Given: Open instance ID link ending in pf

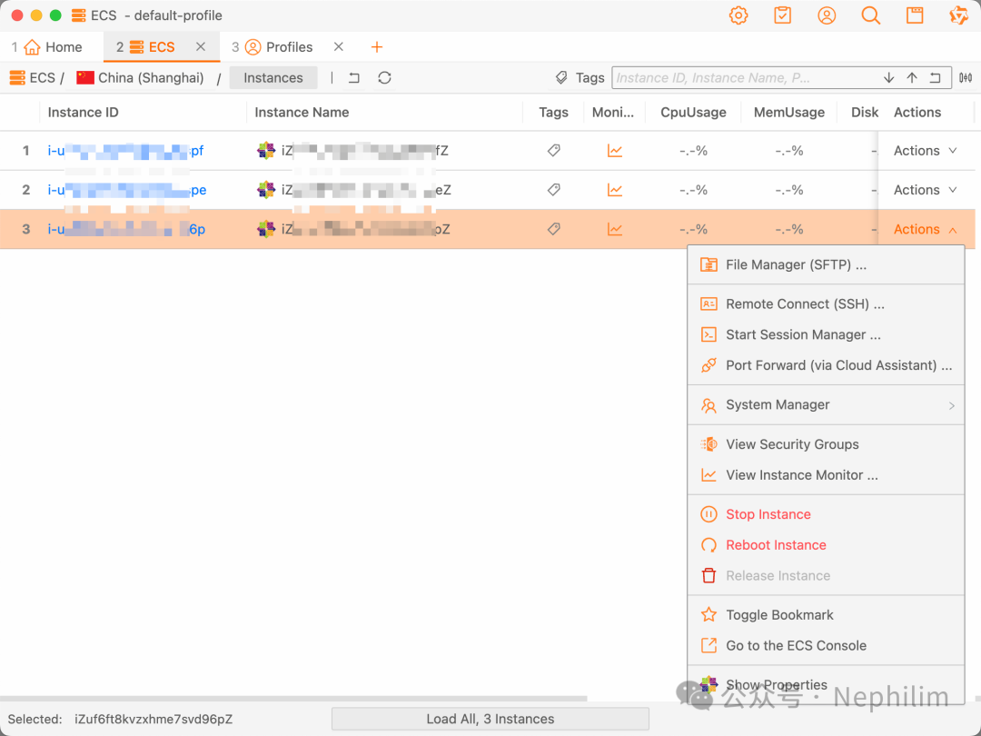Looking at the screenshot, I should pos(125,151).
